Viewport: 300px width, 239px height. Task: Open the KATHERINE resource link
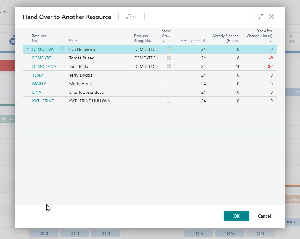(43, 101)
